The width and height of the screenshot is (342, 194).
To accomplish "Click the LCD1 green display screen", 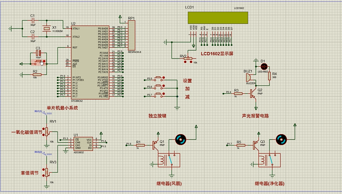I will [218, 17].
